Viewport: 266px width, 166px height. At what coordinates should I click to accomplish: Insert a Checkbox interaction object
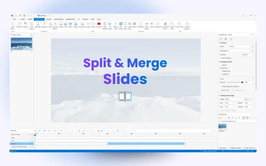(x=141, y=25)
